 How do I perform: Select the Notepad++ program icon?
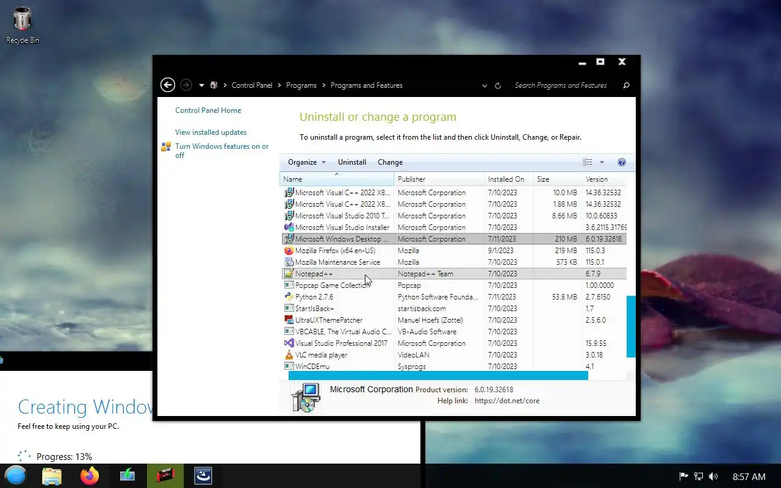click(289, 274)
